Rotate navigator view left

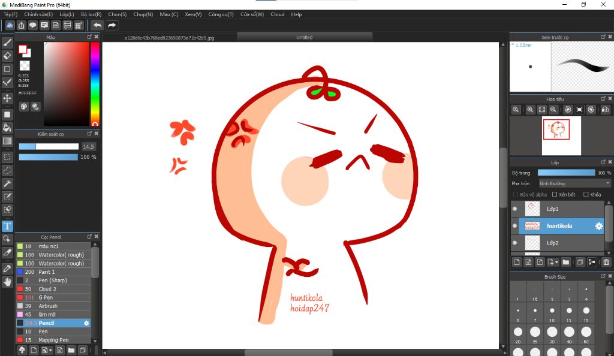click(568, 110)
